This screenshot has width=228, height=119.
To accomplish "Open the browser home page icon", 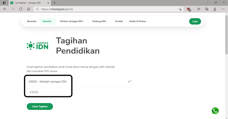I will 28,9.
